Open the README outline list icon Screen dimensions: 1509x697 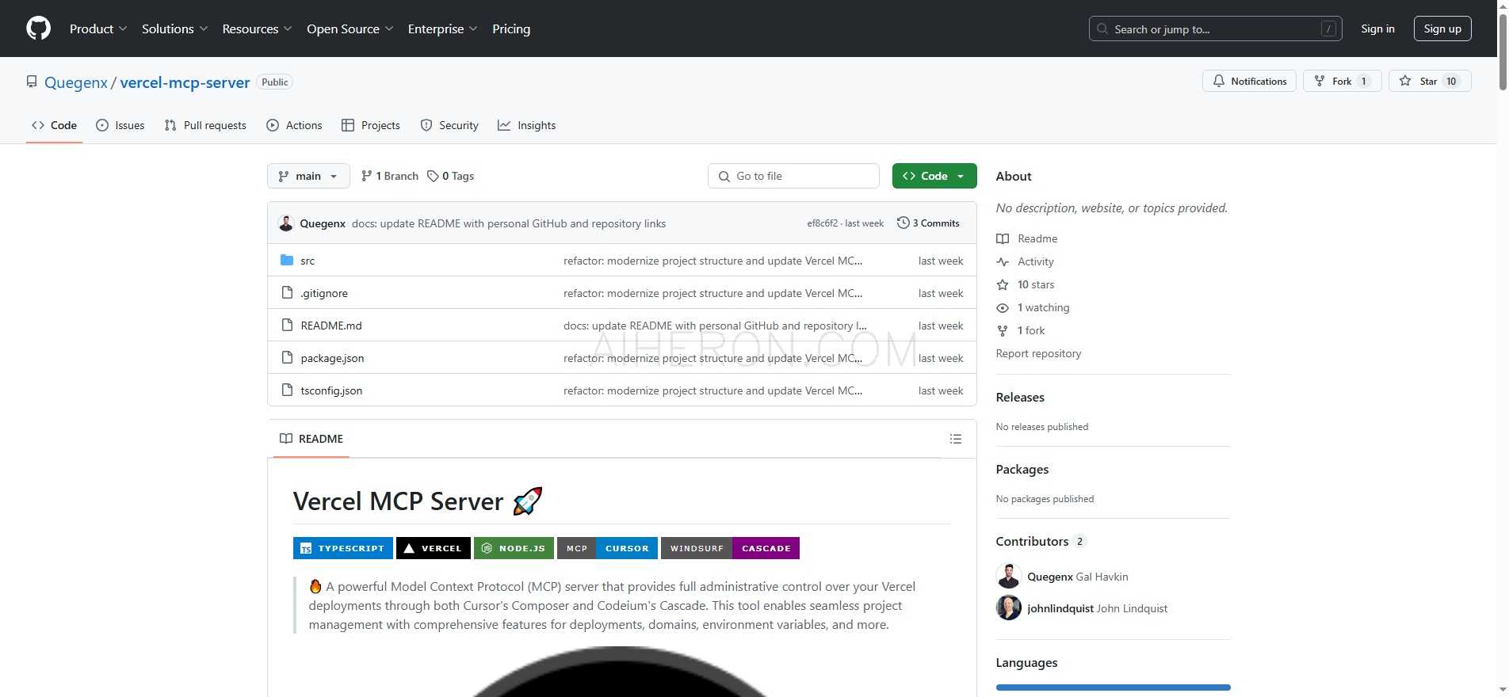pyautogui.click(x=956, y=439)
